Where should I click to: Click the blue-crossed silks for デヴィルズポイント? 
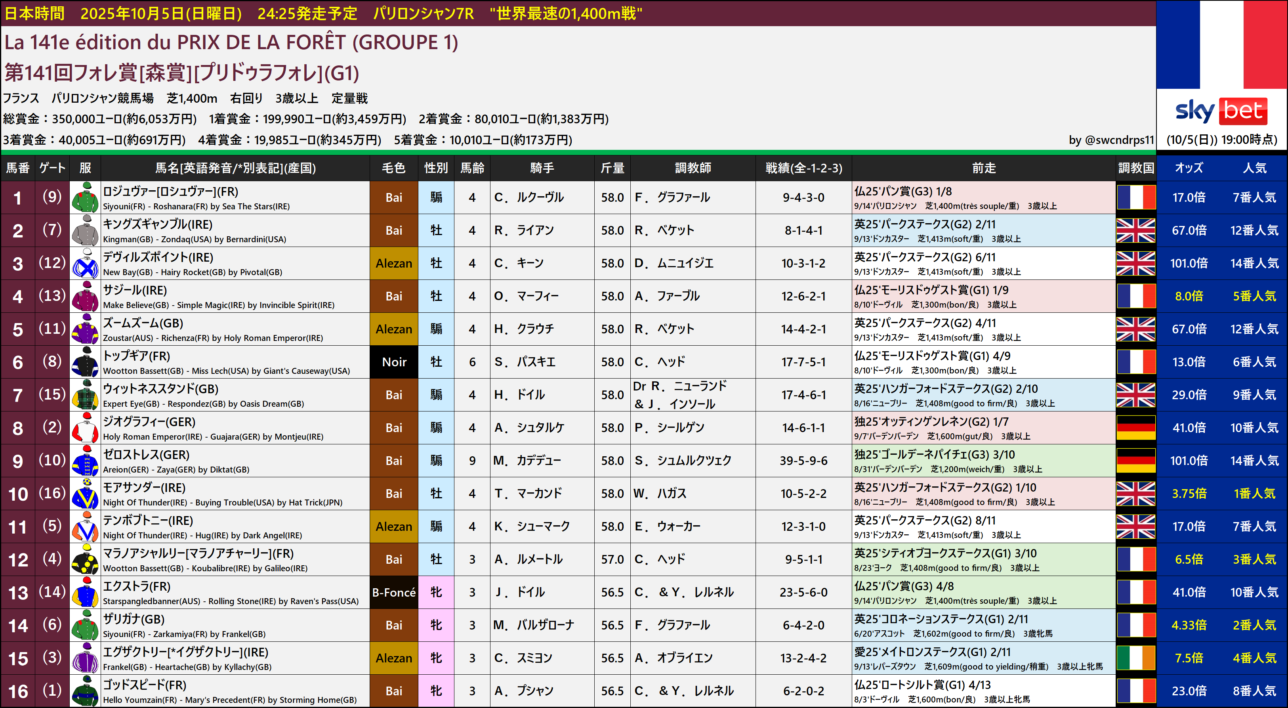point(85,264)
